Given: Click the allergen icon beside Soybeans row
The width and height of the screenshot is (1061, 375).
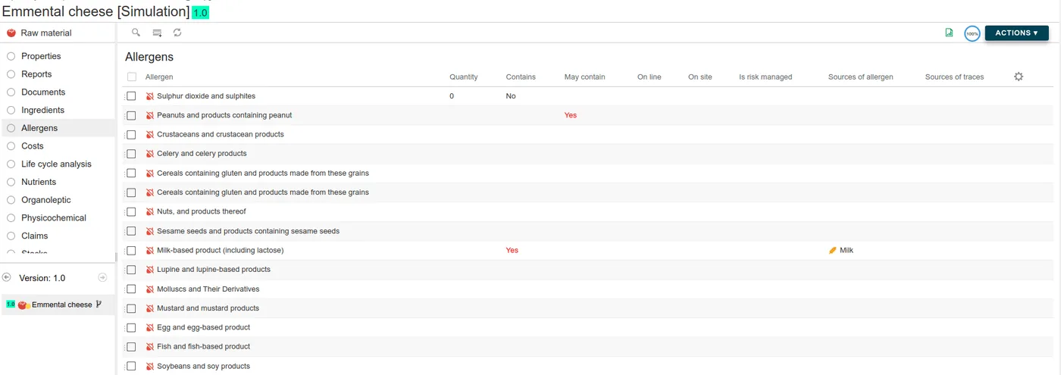Looking at the screenshot, I should 150,366.
